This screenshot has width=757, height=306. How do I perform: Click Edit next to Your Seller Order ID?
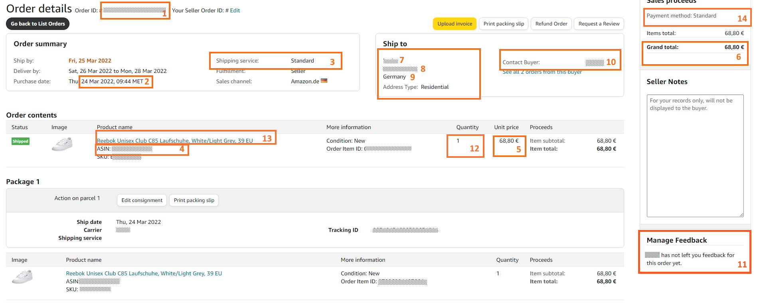click(235, 11)
